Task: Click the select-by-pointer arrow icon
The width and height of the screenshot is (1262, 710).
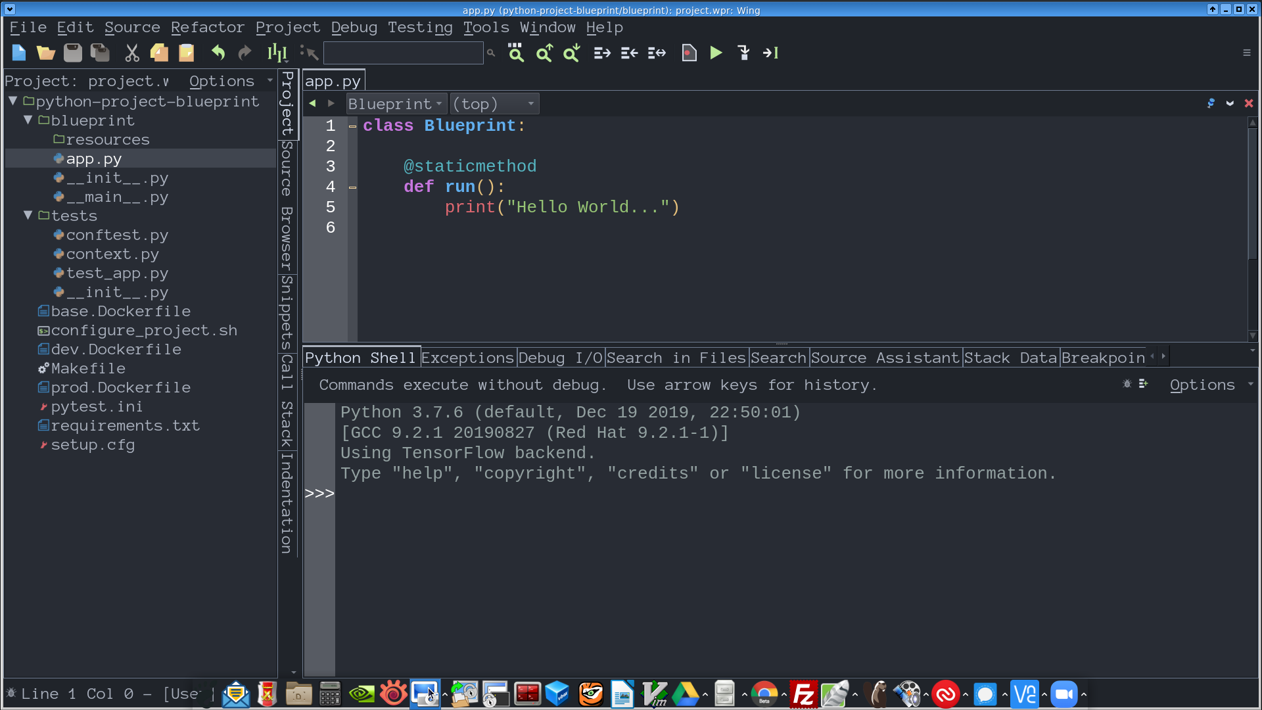Action: click(x=308, y=53)
